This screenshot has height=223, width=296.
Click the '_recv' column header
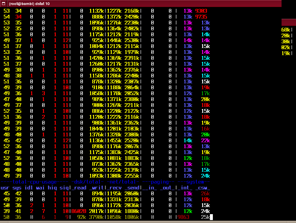coord(114,188)
